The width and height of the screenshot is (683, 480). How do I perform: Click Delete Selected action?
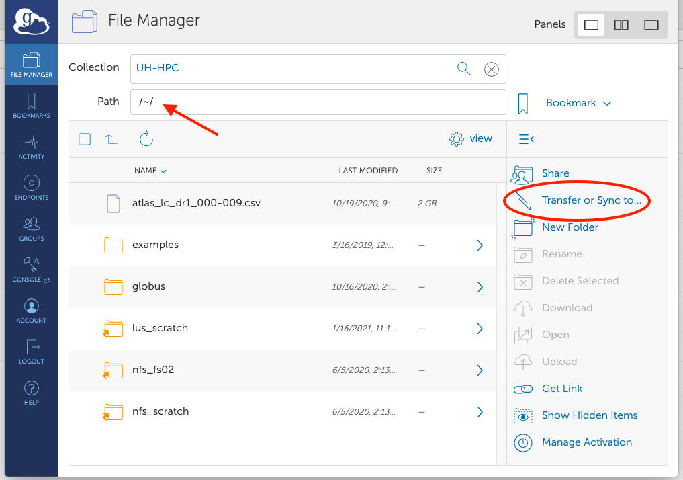[580, 281]
